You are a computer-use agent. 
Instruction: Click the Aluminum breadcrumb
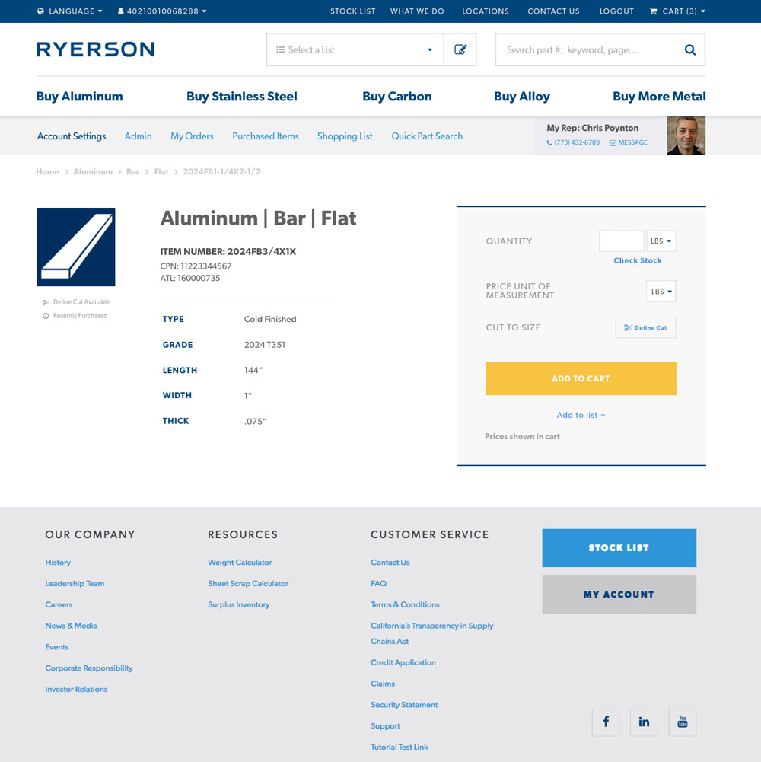point(93,171)
